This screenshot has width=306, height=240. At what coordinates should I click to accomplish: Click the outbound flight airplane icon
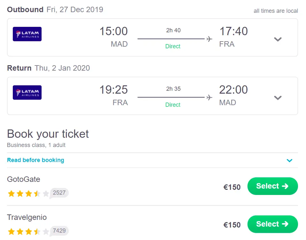209,39
